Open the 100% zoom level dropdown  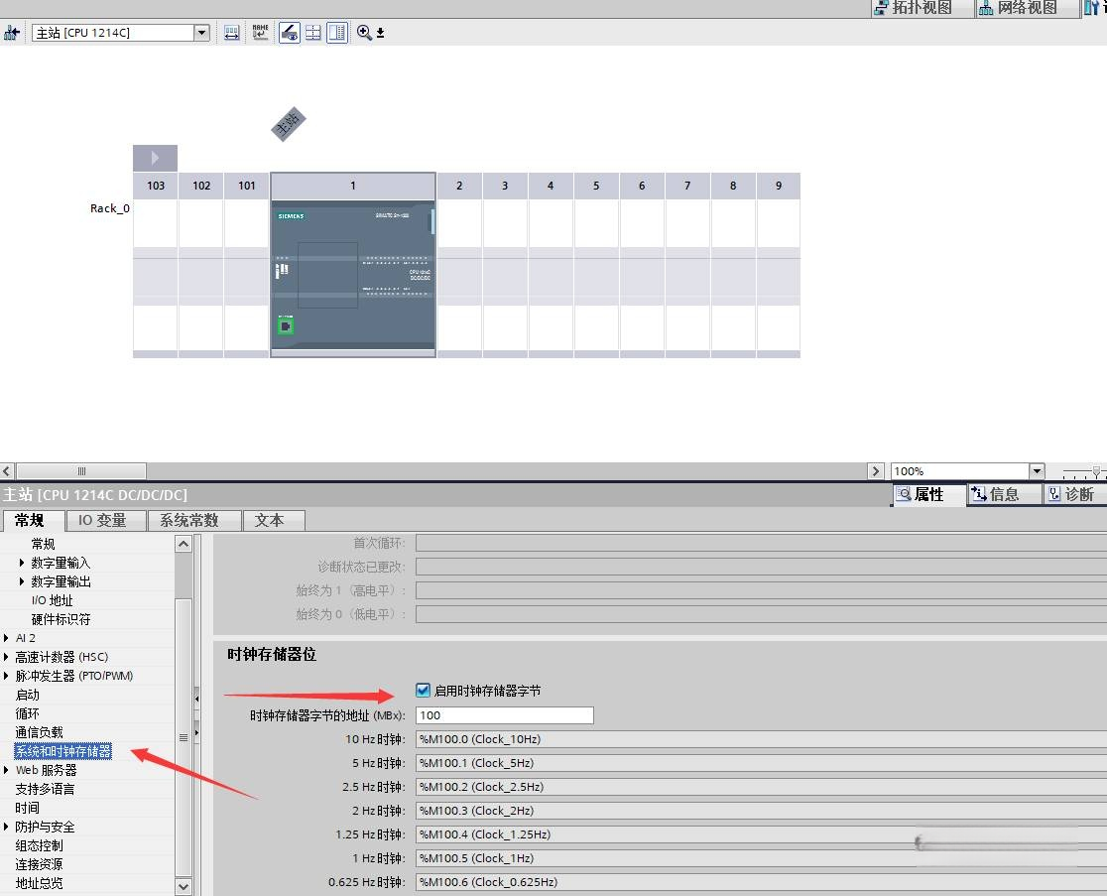[x=1037, y=471]
